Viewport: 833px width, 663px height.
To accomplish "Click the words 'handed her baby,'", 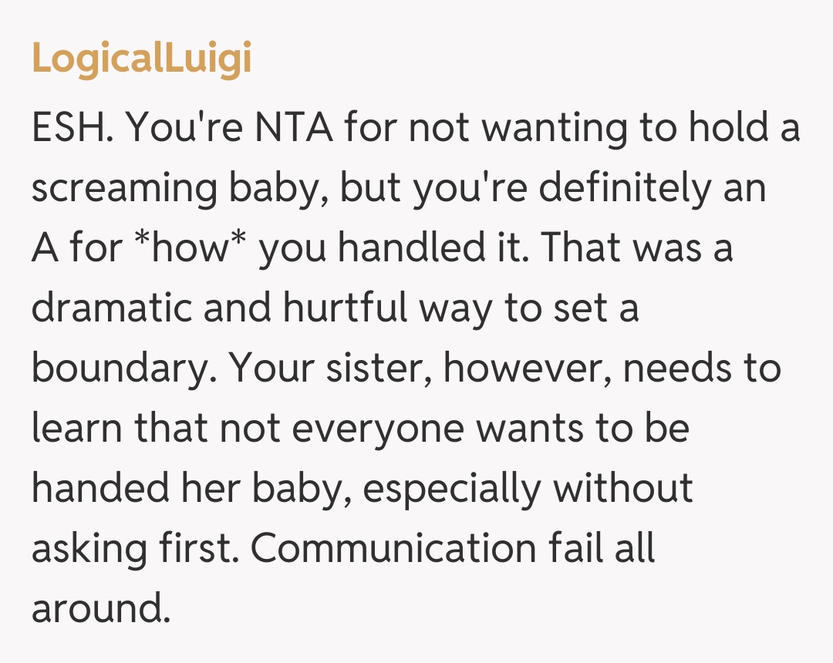I will (191, 489).
